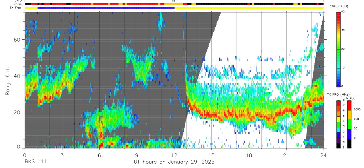Click the '11' tick on TX FRQ legend
The height and width of the screenshot is (168, 364).
343,137
